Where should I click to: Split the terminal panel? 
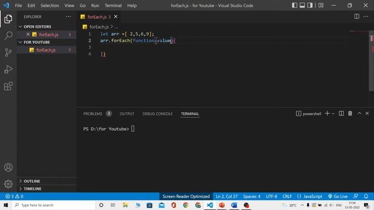(341, 114)
